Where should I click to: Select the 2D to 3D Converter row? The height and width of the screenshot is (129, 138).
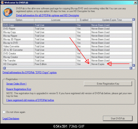[x=67, y=50]
